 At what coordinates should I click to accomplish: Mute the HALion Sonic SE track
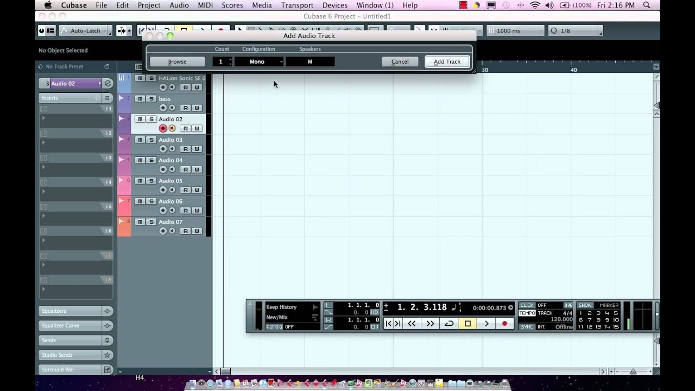click(140, 78)
